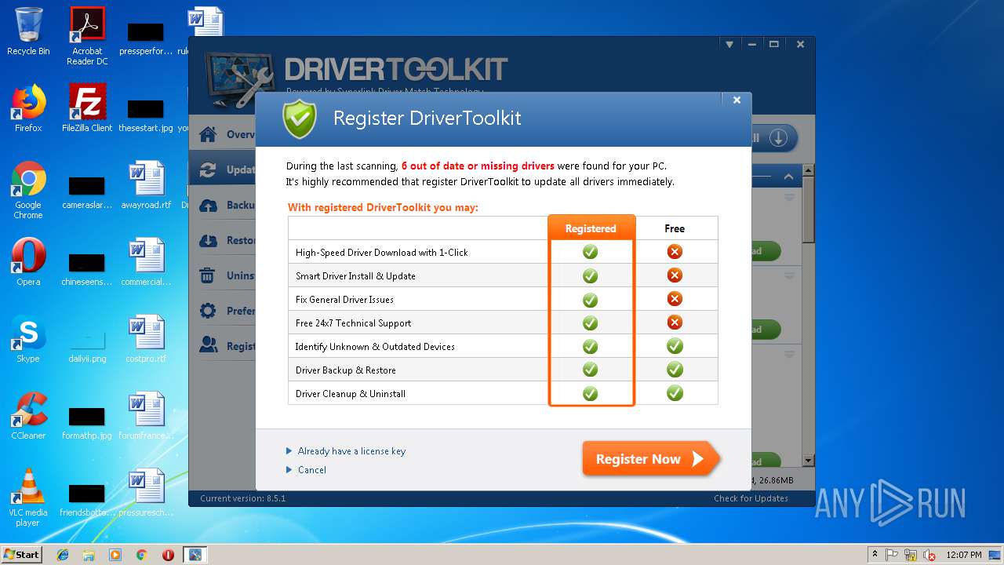Click Update refresh icon in sidebar

208,169
